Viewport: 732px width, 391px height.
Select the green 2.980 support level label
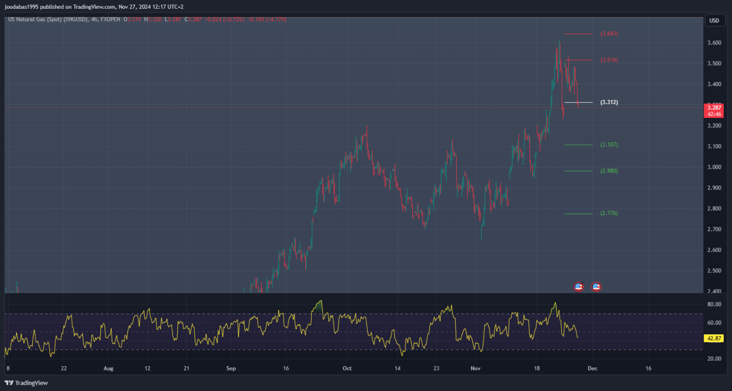[x=609, y=171]
